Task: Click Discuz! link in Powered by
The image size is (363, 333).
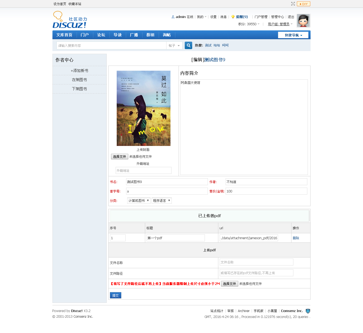Action: [x=77, y=311]
